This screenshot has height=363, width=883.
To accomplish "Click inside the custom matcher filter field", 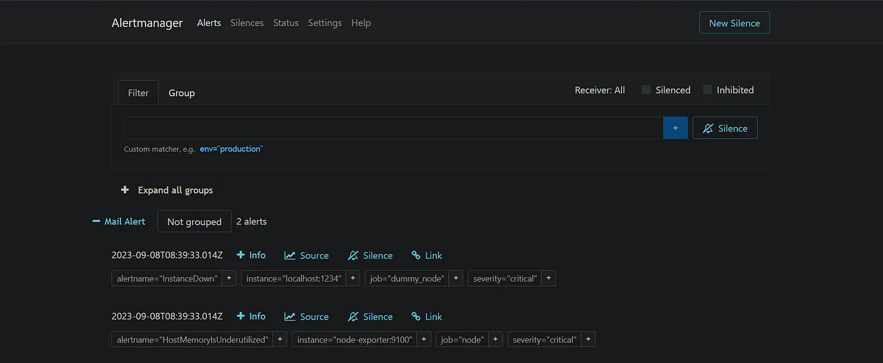I will coord(394,128).
